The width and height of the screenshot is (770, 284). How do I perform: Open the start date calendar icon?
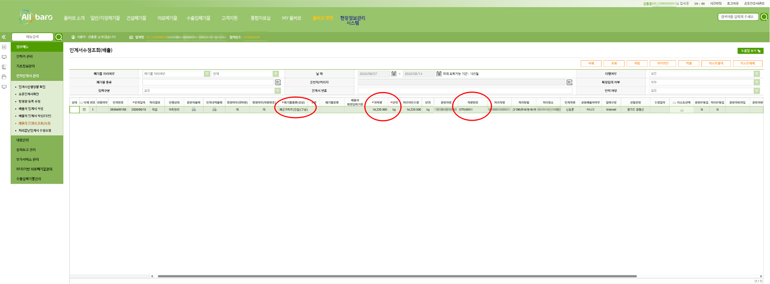point(394,74)
